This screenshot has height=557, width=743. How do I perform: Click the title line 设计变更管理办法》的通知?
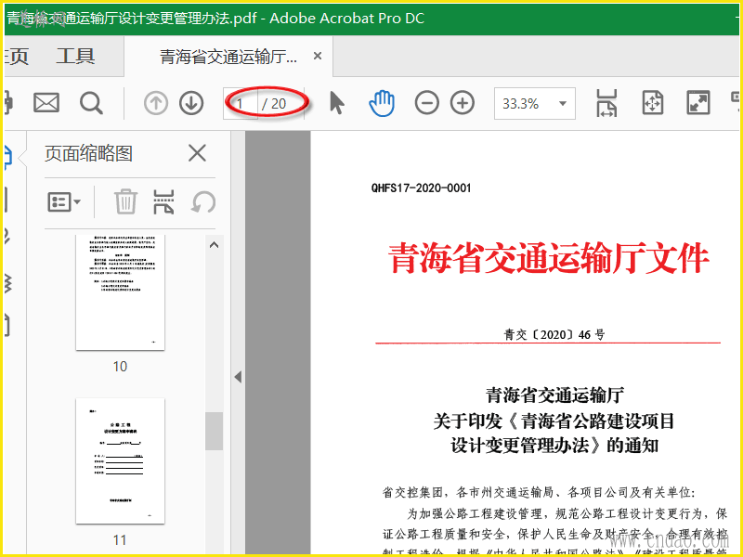point(554,445)
